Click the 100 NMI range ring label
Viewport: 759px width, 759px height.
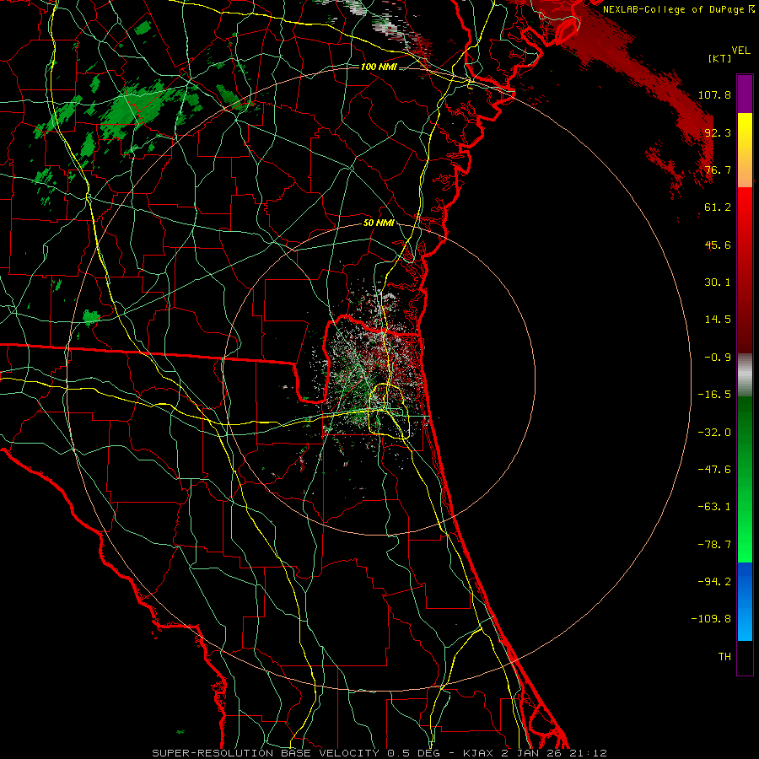tap(379, 67)
